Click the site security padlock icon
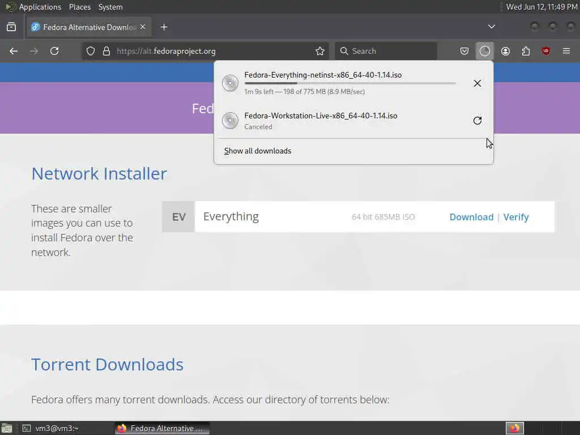 [106, 51]
